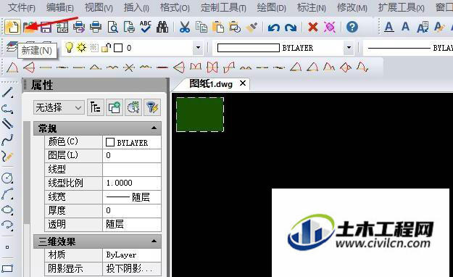Click the Select Objects icon in Properties
Viewport: 453px width, 277px height.
click(x=133, y=107)
